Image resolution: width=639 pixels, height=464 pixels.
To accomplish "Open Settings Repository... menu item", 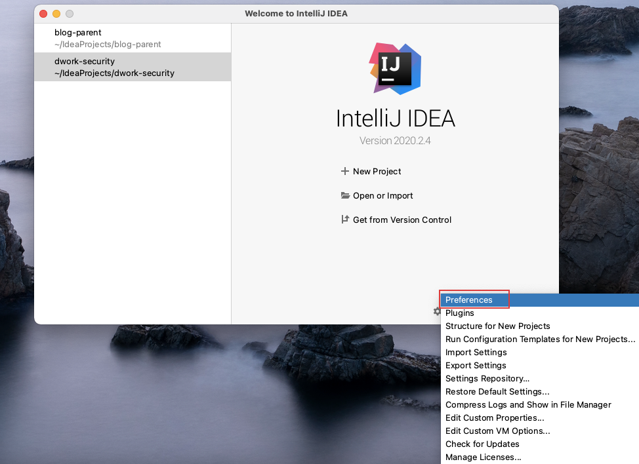I will (x=539, y=379).
